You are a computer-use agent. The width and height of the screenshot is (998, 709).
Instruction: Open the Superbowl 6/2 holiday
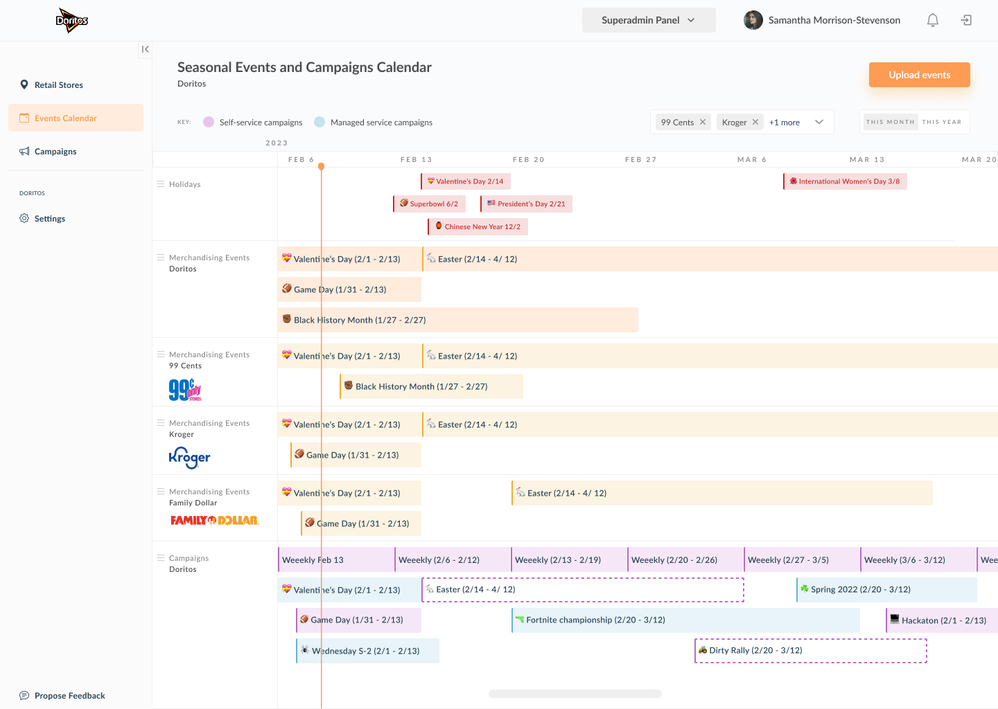[429, 204]
